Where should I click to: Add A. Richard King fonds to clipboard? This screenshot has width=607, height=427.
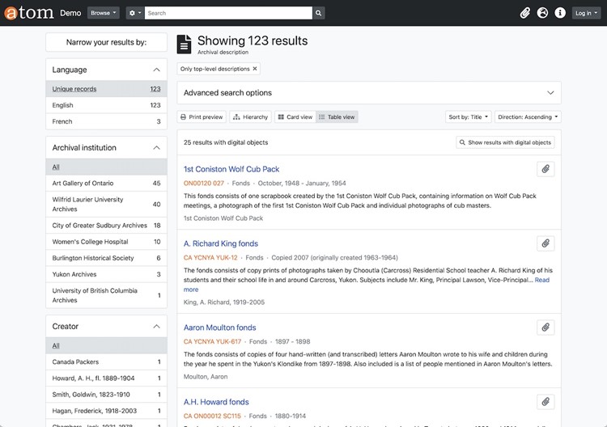(545, 243)
